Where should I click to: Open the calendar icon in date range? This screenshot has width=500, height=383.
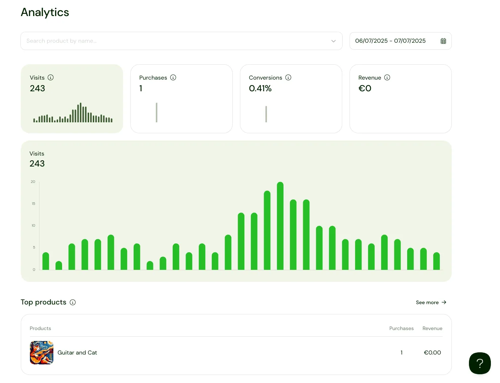point(443,41)
